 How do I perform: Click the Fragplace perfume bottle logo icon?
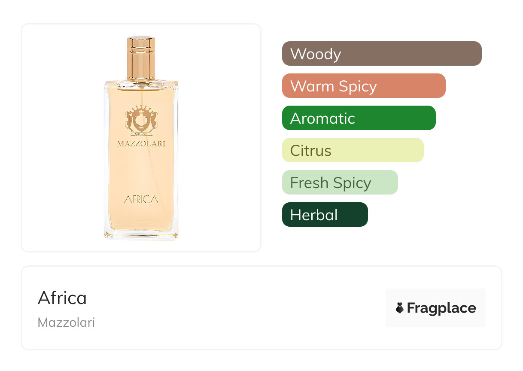pyautogui.click(x=400, y=308)
